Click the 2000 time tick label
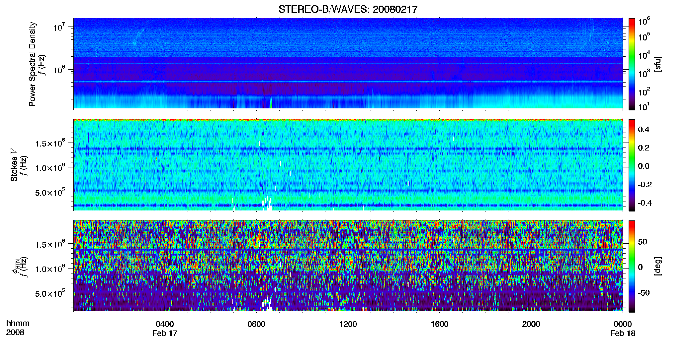The width and height of the screenshot is (696, 358). coord(531,324)
